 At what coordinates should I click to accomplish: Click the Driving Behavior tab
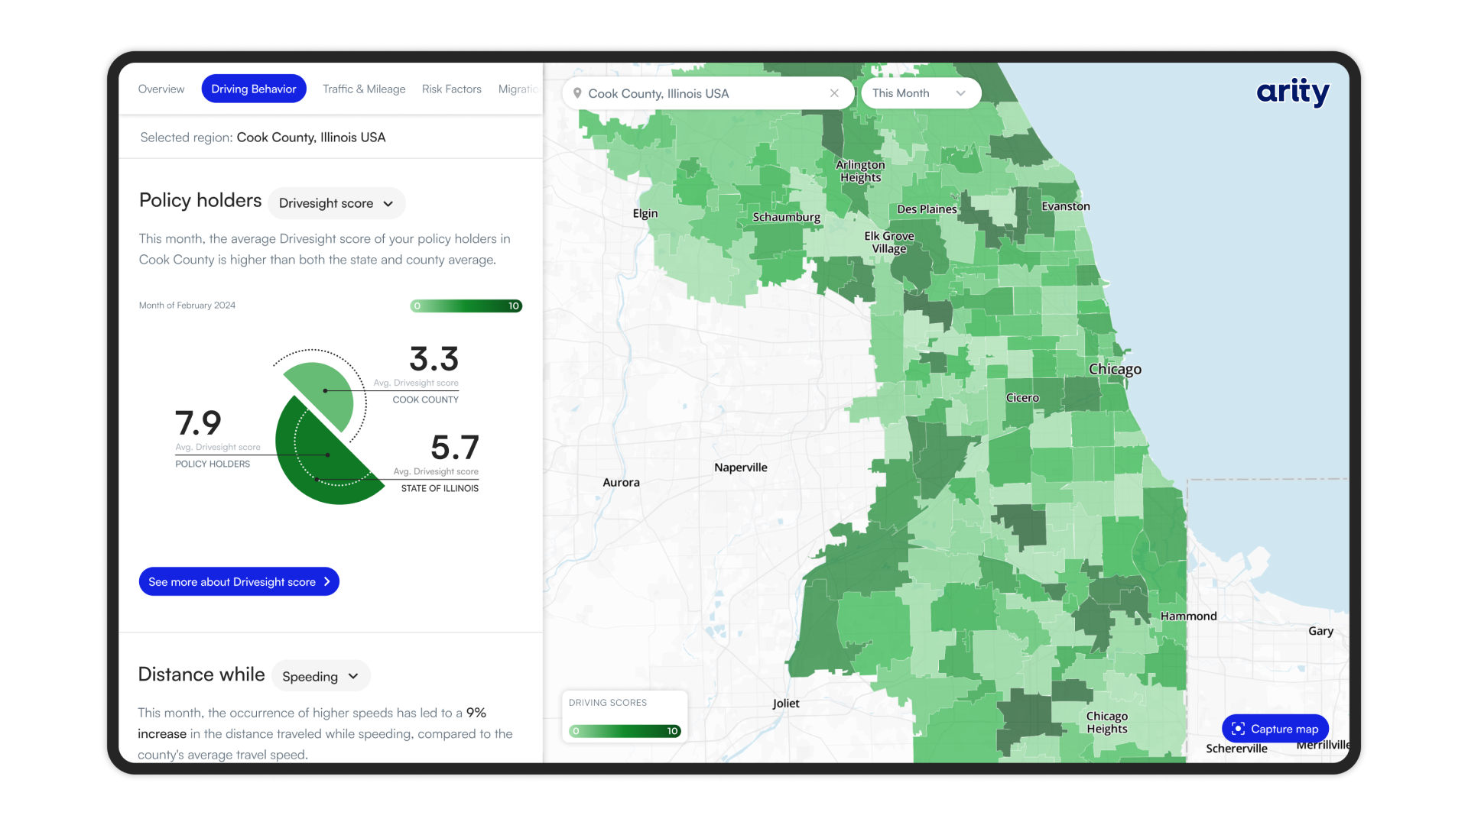pos(254,89)
